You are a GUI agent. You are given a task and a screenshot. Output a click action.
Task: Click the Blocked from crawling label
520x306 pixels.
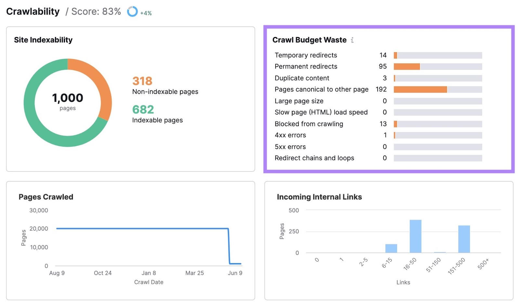point(308,124)
